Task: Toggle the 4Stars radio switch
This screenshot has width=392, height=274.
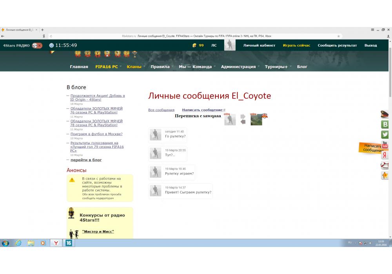Action: click(x=37, y=45)
